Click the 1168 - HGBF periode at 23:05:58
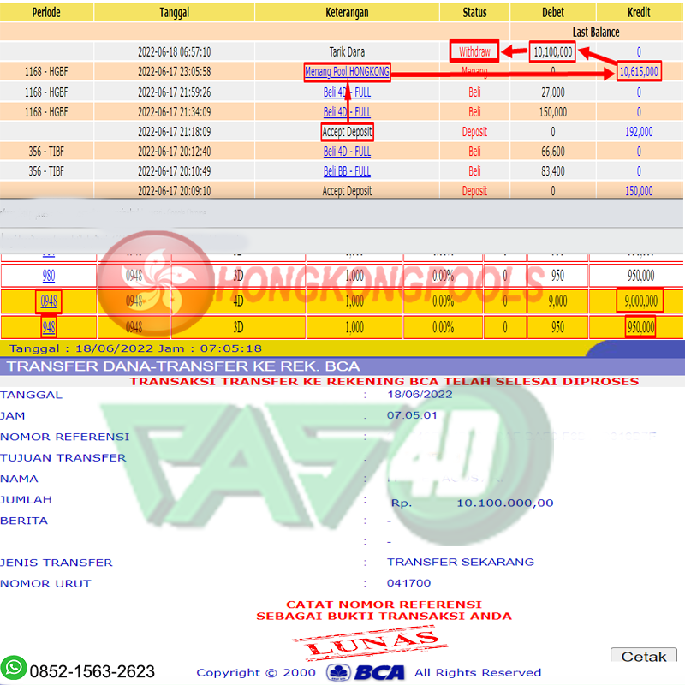Screen dimensions: 685x685 pos(46,72)
